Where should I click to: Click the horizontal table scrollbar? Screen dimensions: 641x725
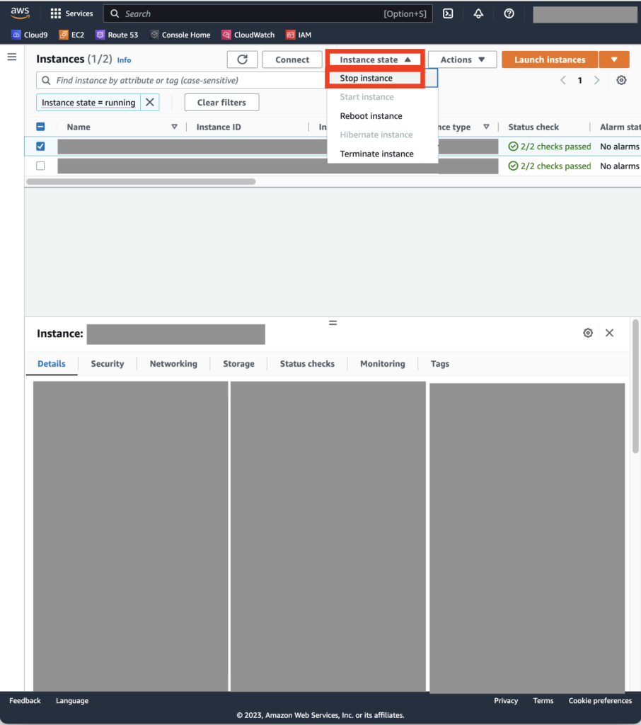(x=141, y=182)
